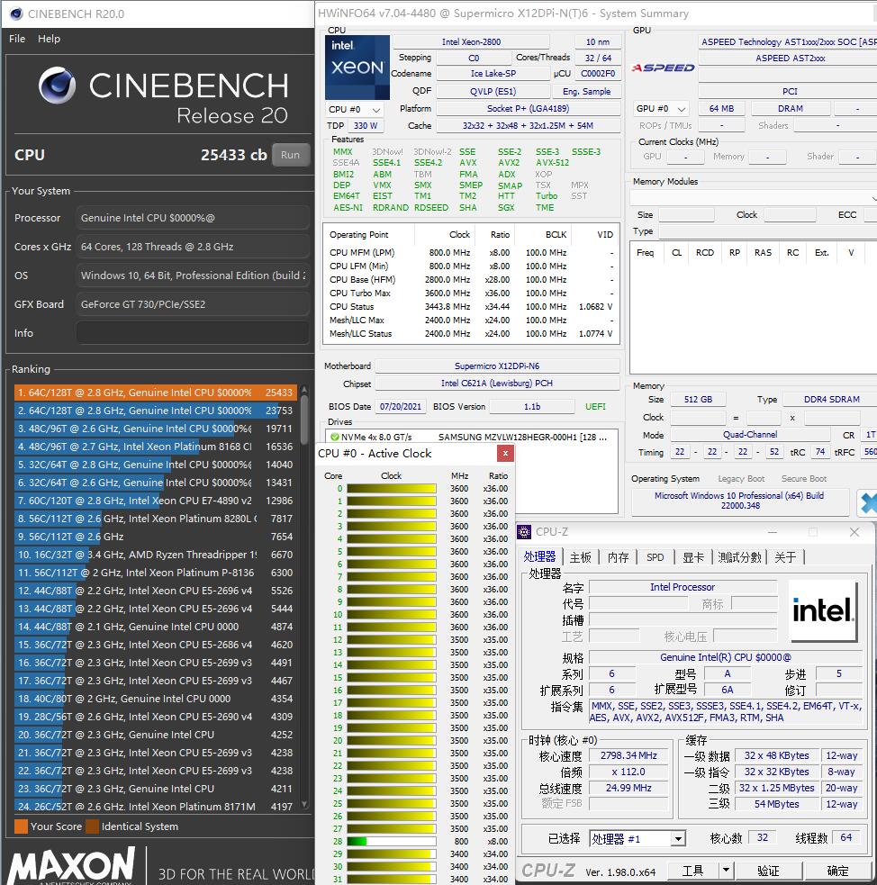
Task: Select ranking entry 2 with score 23753
Action: pos(156,411)
